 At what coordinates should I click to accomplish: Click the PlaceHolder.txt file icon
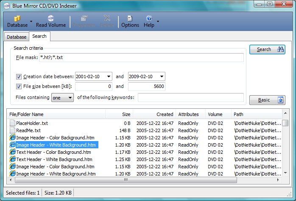click(12, 123)
